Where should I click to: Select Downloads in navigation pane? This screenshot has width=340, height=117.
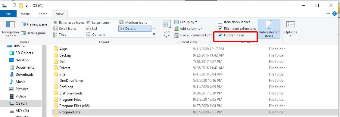(x=21, y=75)
